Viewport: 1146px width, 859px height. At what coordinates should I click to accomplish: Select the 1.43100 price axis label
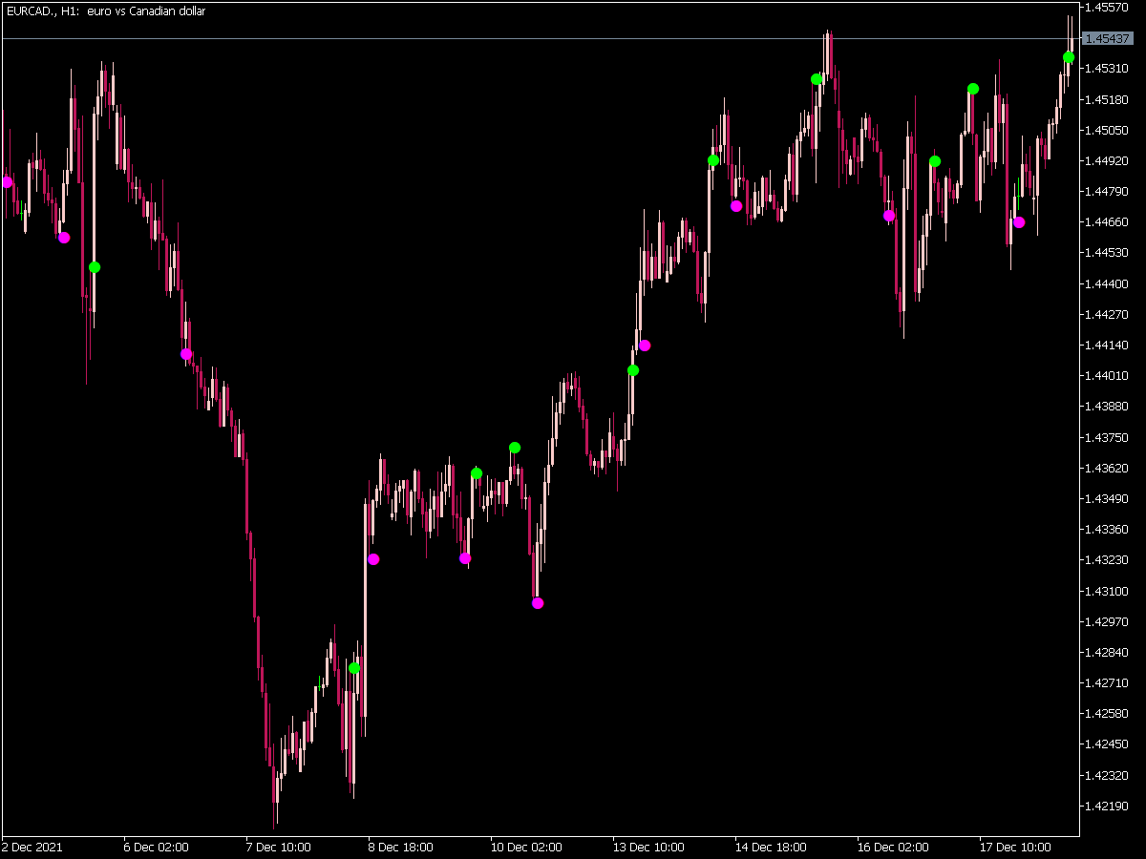1109,591
